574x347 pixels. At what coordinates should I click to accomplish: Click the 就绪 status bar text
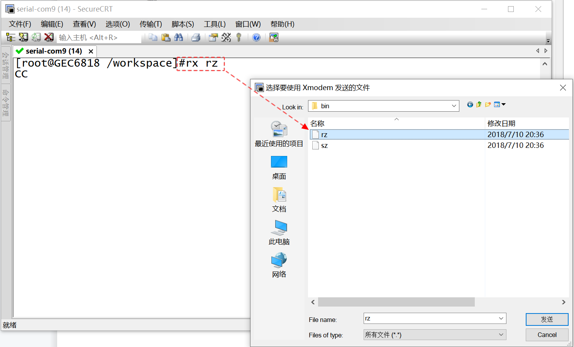(x=10, y=325)
